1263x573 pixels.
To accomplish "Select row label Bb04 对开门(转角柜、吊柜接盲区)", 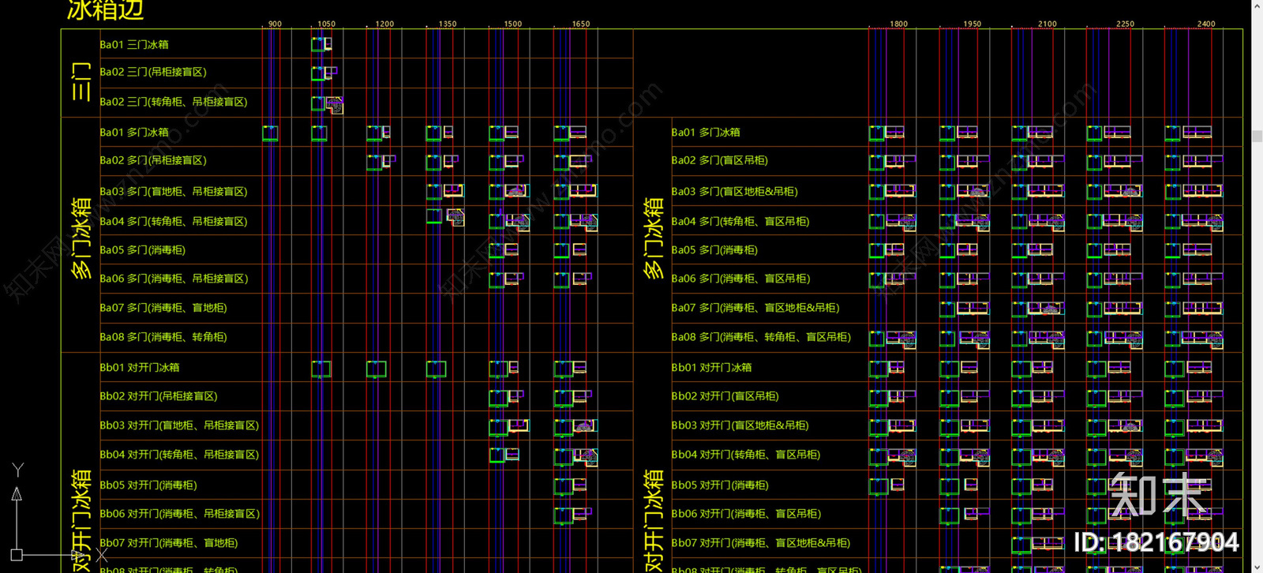I will pyautogui.click(x=179, y=455).
